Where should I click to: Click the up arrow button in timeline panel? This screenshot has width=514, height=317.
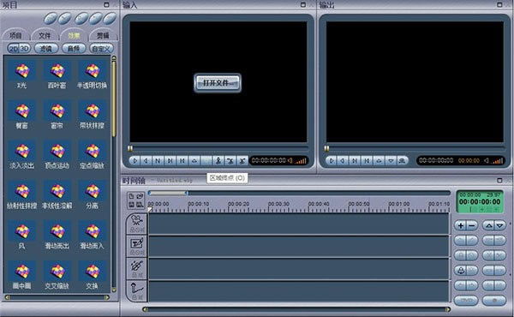click(x=489, y=225)
